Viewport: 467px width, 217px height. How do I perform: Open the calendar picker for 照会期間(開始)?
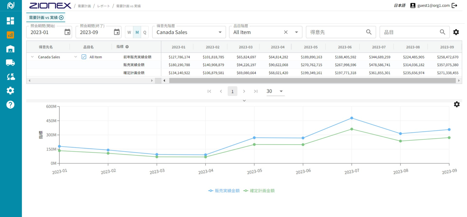click(67, 32)
